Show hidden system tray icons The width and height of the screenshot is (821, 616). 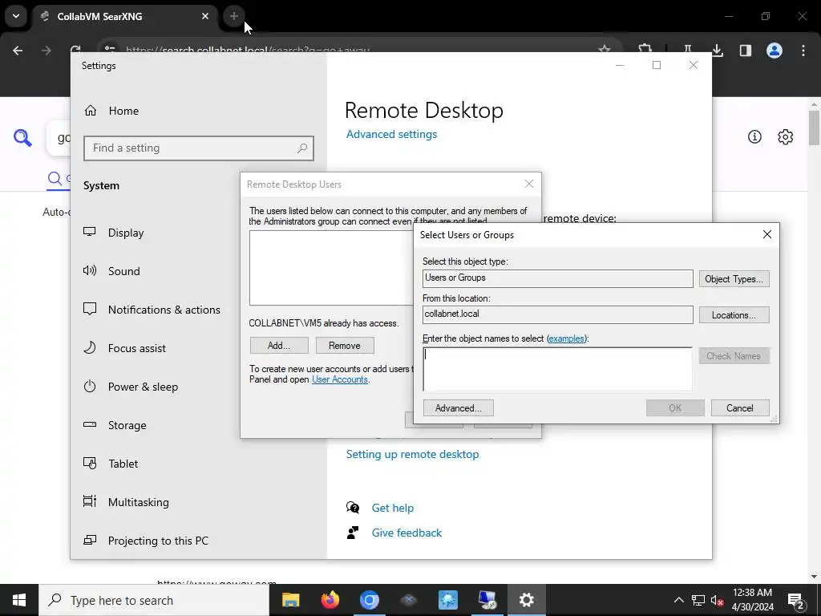click(678, 600)
